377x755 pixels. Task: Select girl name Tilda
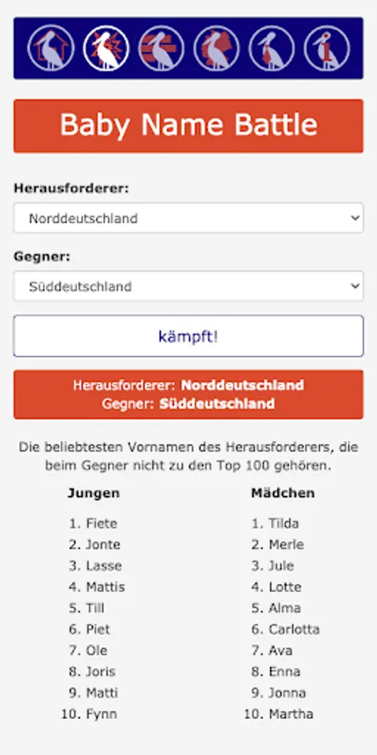(284, 523)
